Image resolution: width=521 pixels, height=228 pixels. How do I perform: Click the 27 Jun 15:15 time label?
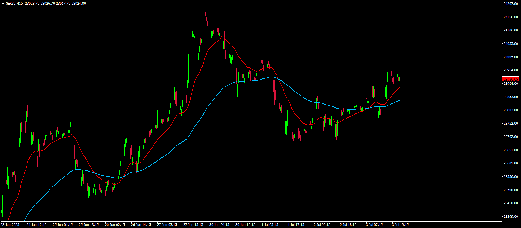click(193, 225)
